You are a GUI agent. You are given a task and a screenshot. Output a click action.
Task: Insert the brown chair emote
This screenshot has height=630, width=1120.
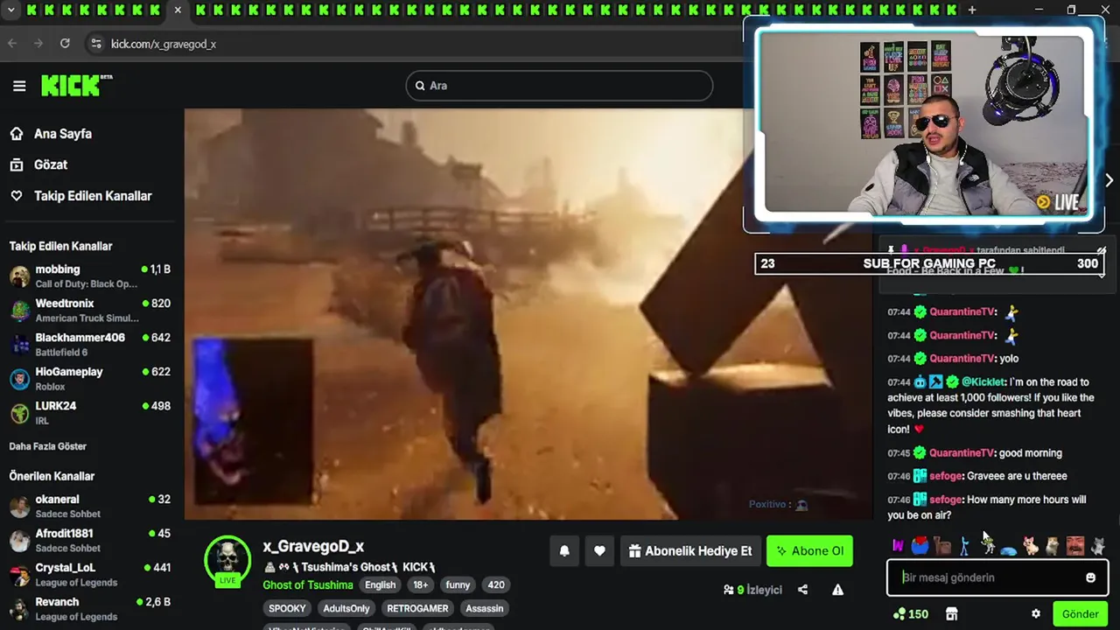942,546
